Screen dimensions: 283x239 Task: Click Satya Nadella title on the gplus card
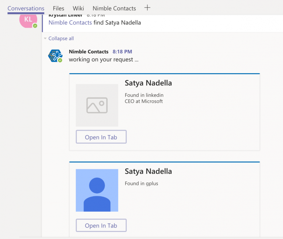[148, 171]
